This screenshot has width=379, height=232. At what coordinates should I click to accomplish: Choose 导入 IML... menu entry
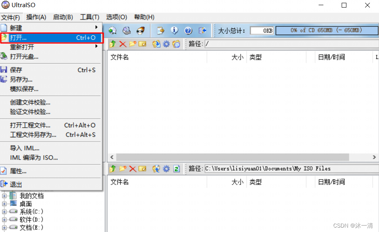(x=51, y=148)
